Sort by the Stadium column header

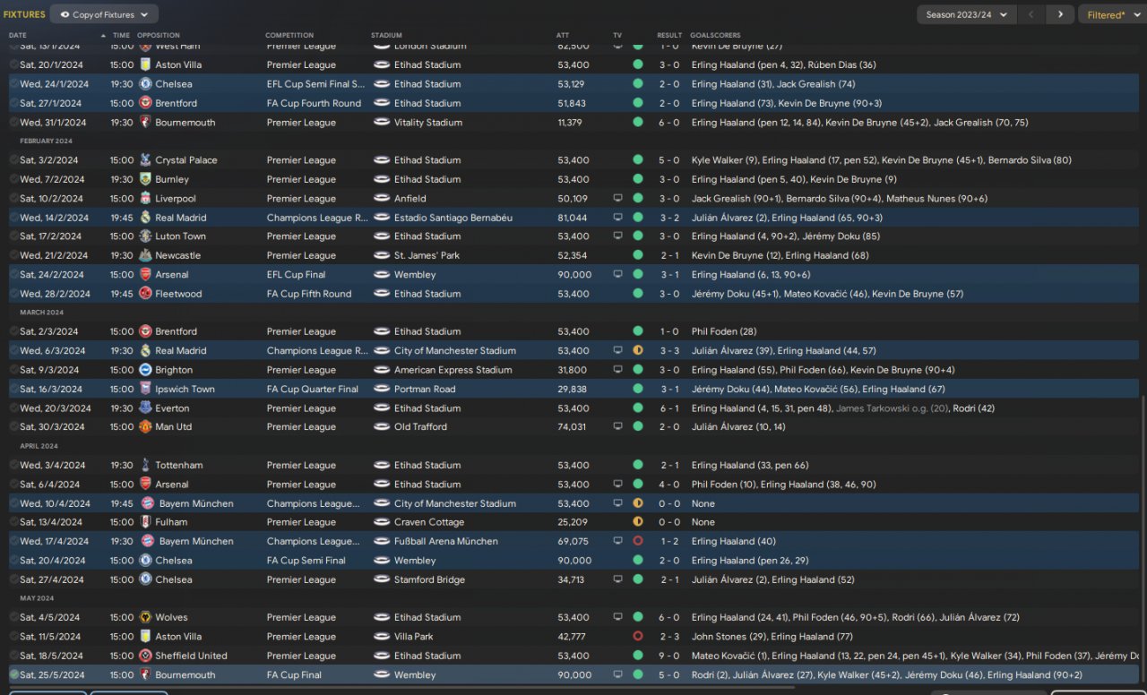(x=386, y=35)
